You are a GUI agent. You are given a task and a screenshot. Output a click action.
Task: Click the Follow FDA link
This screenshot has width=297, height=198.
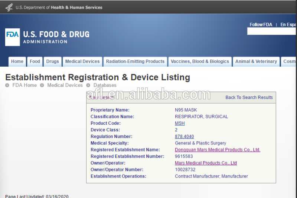click(261, 25)
